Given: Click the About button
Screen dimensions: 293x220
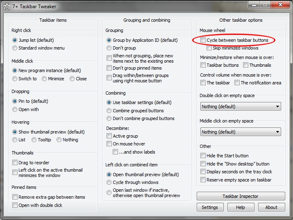Looking at the screenshot, I should (x=272, y=207).
